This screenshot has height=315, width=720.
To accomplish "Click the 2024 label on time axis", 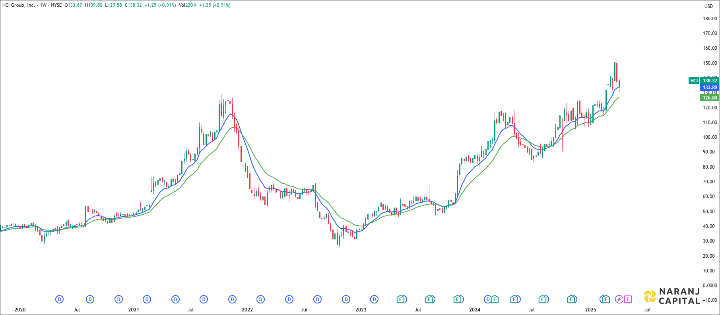I will (x=475, y=310).
